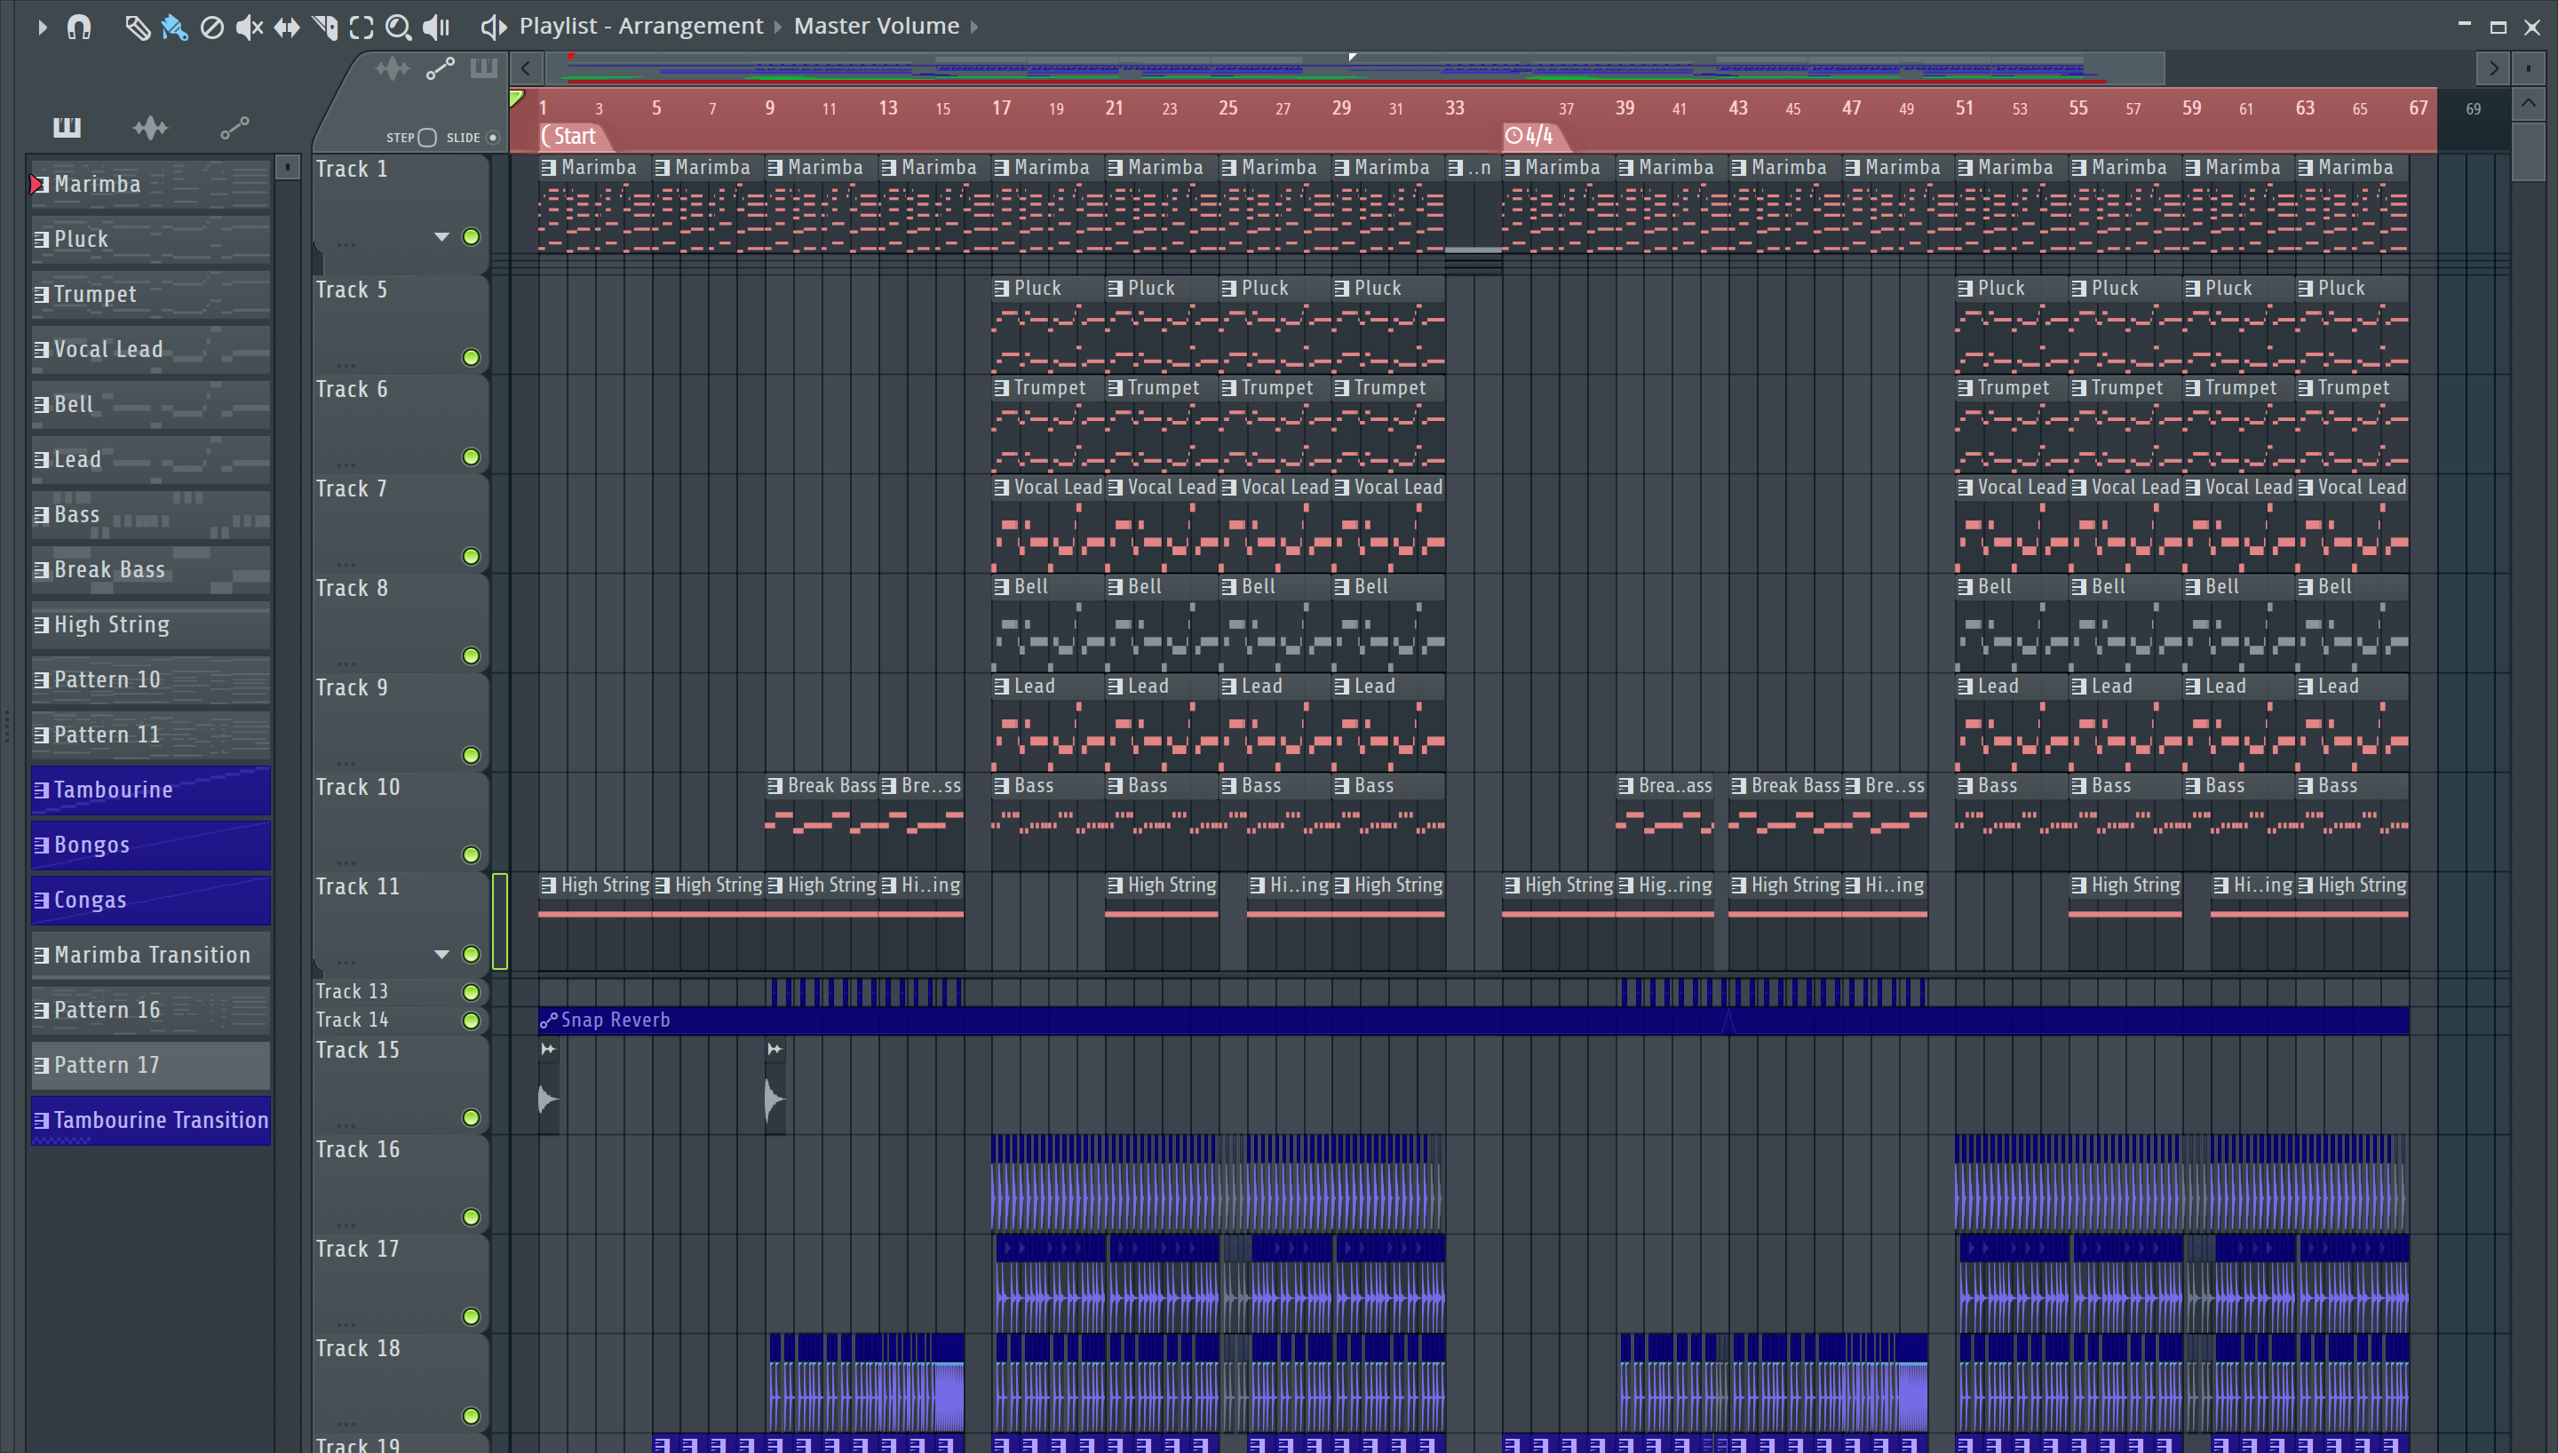
Task: Click piano keys icon in track header tab
Action: (484, 69)
